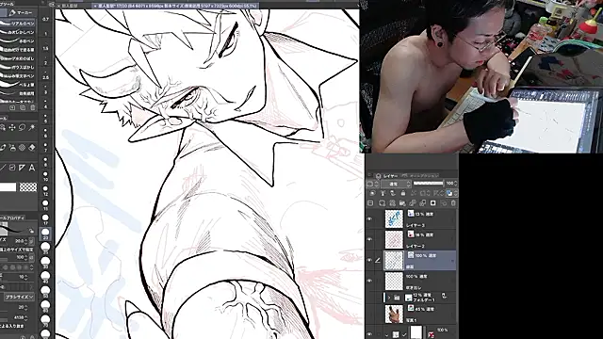This screenshot has width=603, height=339.
Task: Delete sub tool via trash icon under brush list
Action: (x=33, y=108)
